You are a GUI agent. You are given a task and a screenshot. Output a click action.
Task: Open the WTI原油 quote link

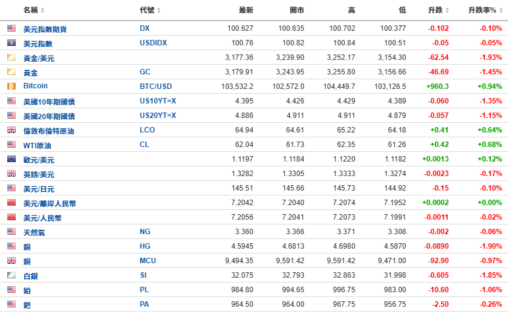pyautogui.click(x=37, y=145)
